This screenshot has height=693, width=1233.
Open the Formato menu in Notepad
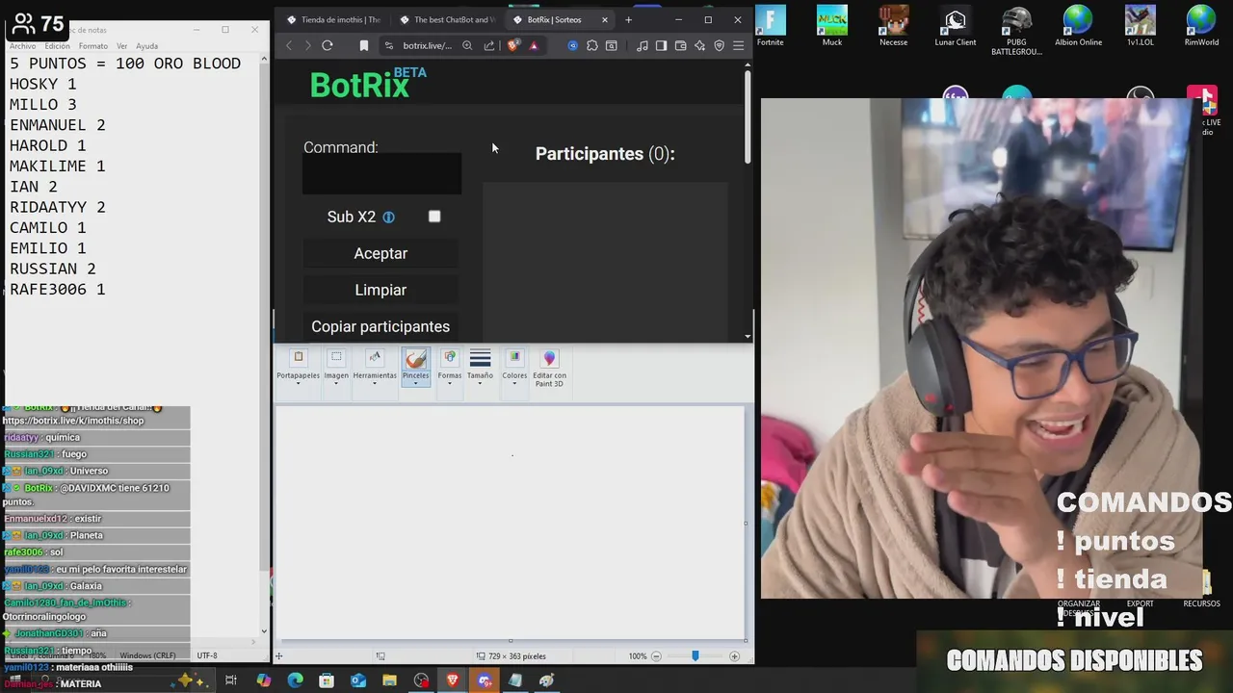coord(93,46)
